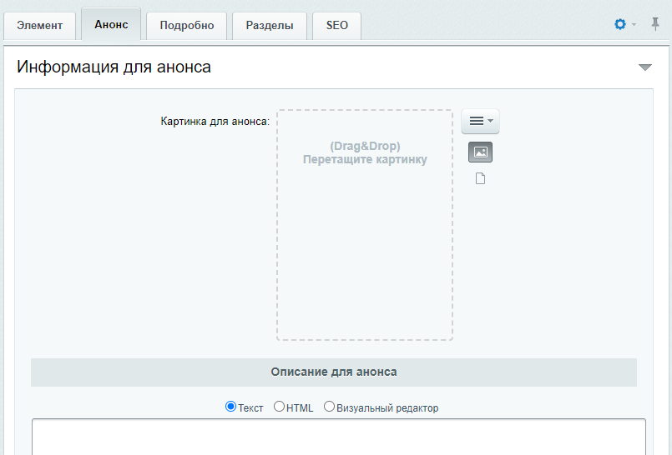Select the Анонс tab

click(111, 24)
